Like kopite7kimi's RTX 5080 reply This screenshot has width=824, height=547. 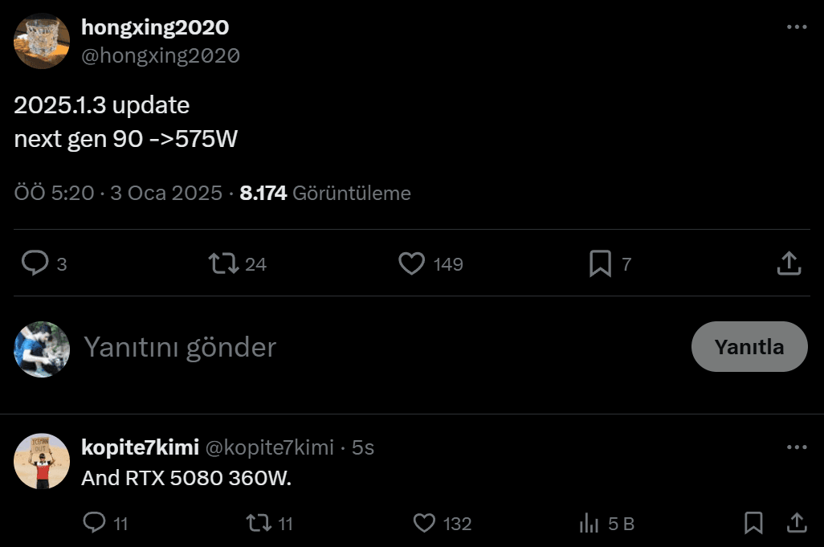(x=424, y=524)
